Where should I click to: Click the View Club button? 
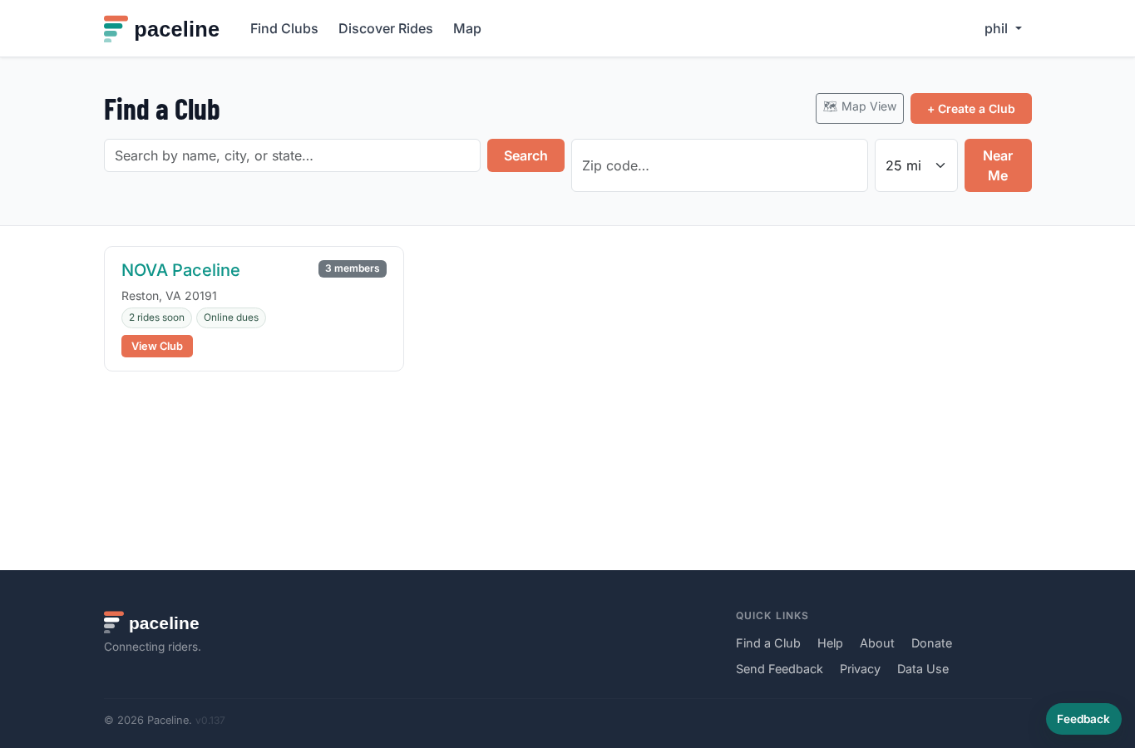157,347
